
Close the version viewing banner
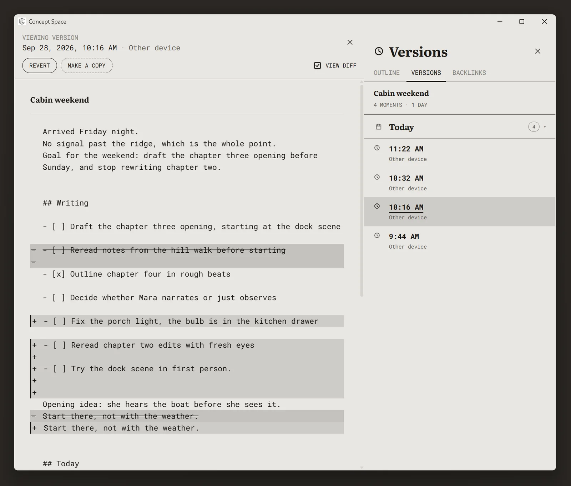pyautogui.click(x=350, y=42)
